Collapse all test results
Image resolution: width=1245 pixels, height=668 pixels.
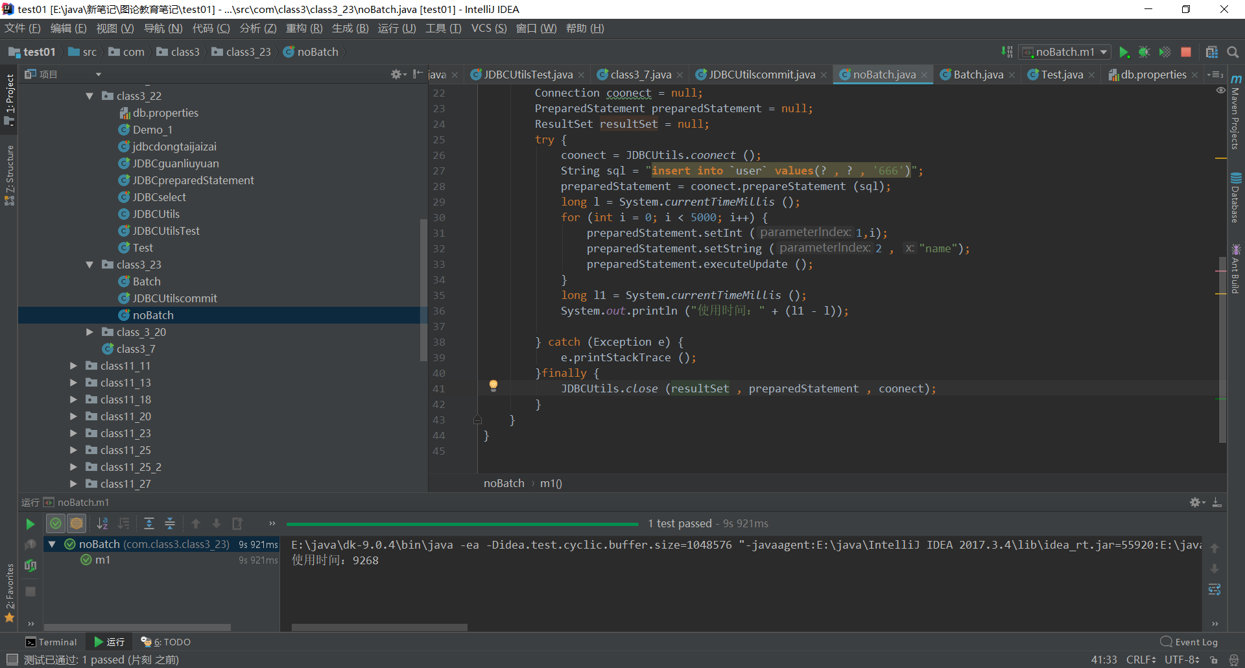(170, 523)
